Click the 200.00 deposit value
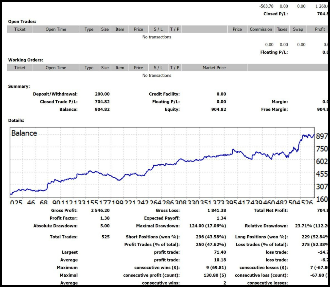 click(102, 94)
